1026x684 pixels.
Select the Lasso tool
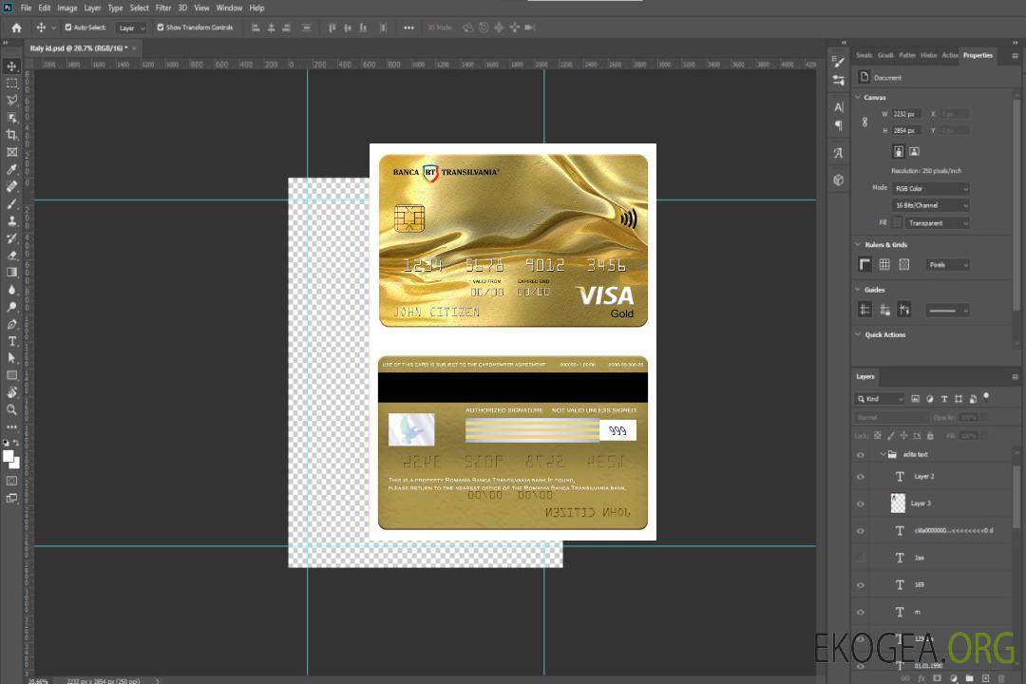[11, 100]
